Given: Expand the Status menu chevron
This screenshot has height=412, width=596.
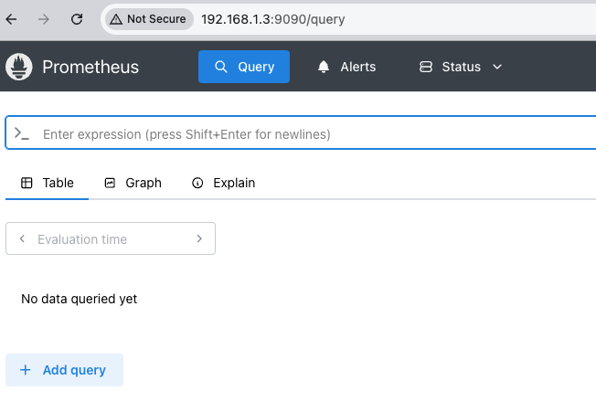Looking at the screenshot, I should tap(497, 67).
